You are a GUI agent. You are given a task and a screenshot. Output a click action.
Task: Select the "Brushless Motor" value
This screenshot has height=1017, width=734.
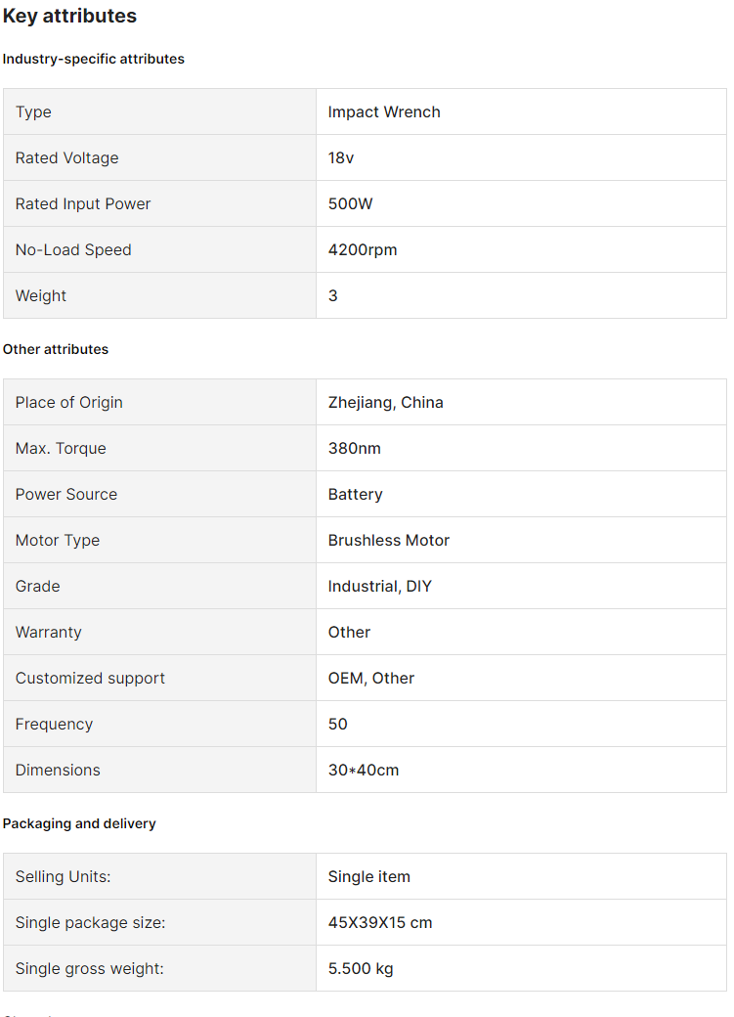389,540
